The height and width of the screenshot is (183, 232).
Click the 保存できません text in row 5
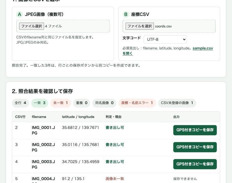[x=185, y=179]
